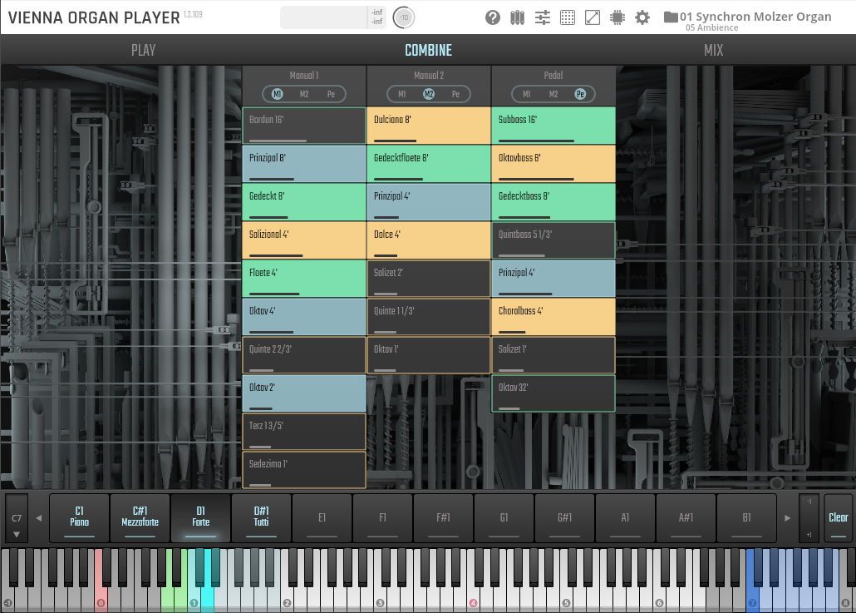Click the preset folder icon
Screen dimensions: 856x613
click(671, 17)
